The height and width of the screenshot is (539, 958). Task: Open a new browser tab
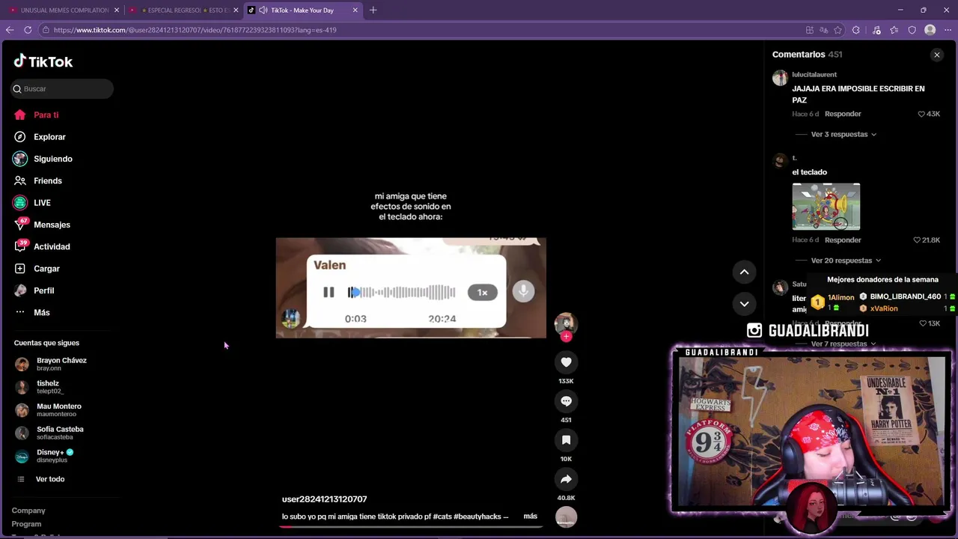(373, 10)
